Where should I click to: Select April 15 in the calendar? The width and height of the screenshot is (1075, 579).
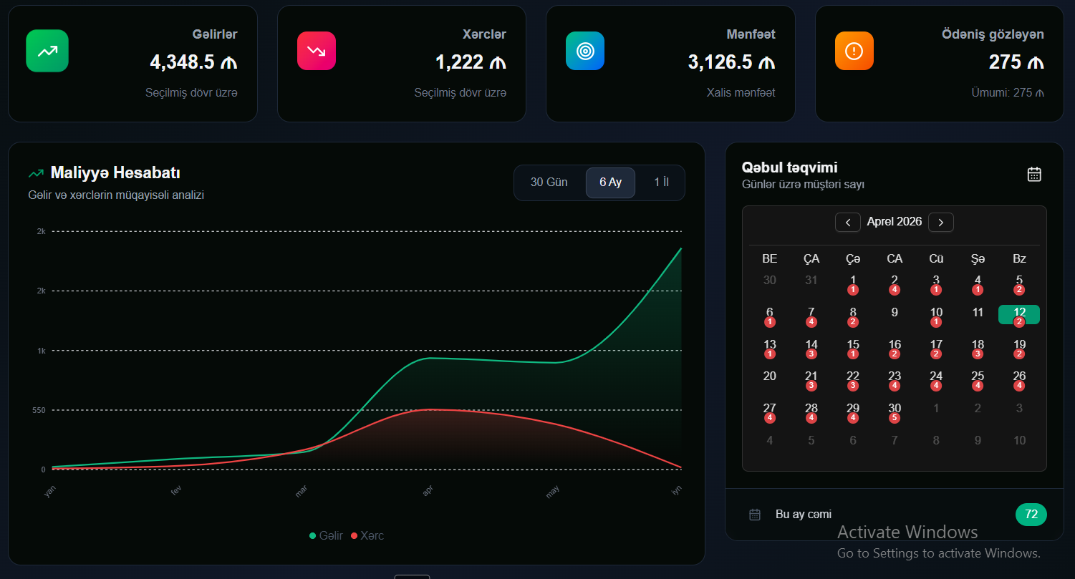point(853,347)
